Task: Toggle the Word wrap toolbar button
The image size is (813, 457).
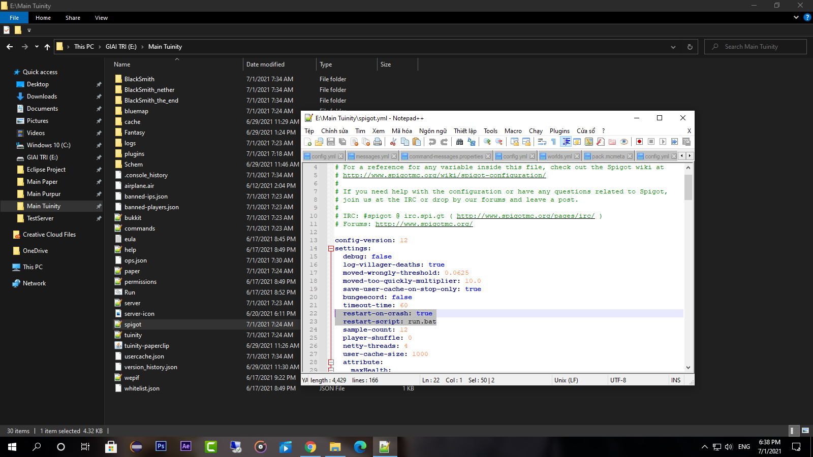Action: coord(542,142)
